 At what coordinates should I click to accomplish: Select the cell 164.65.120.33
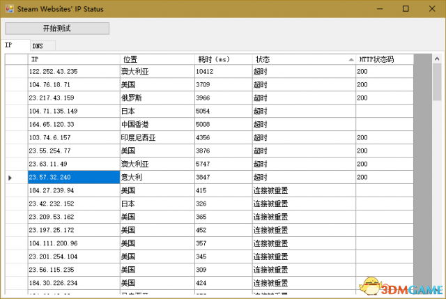74,124
